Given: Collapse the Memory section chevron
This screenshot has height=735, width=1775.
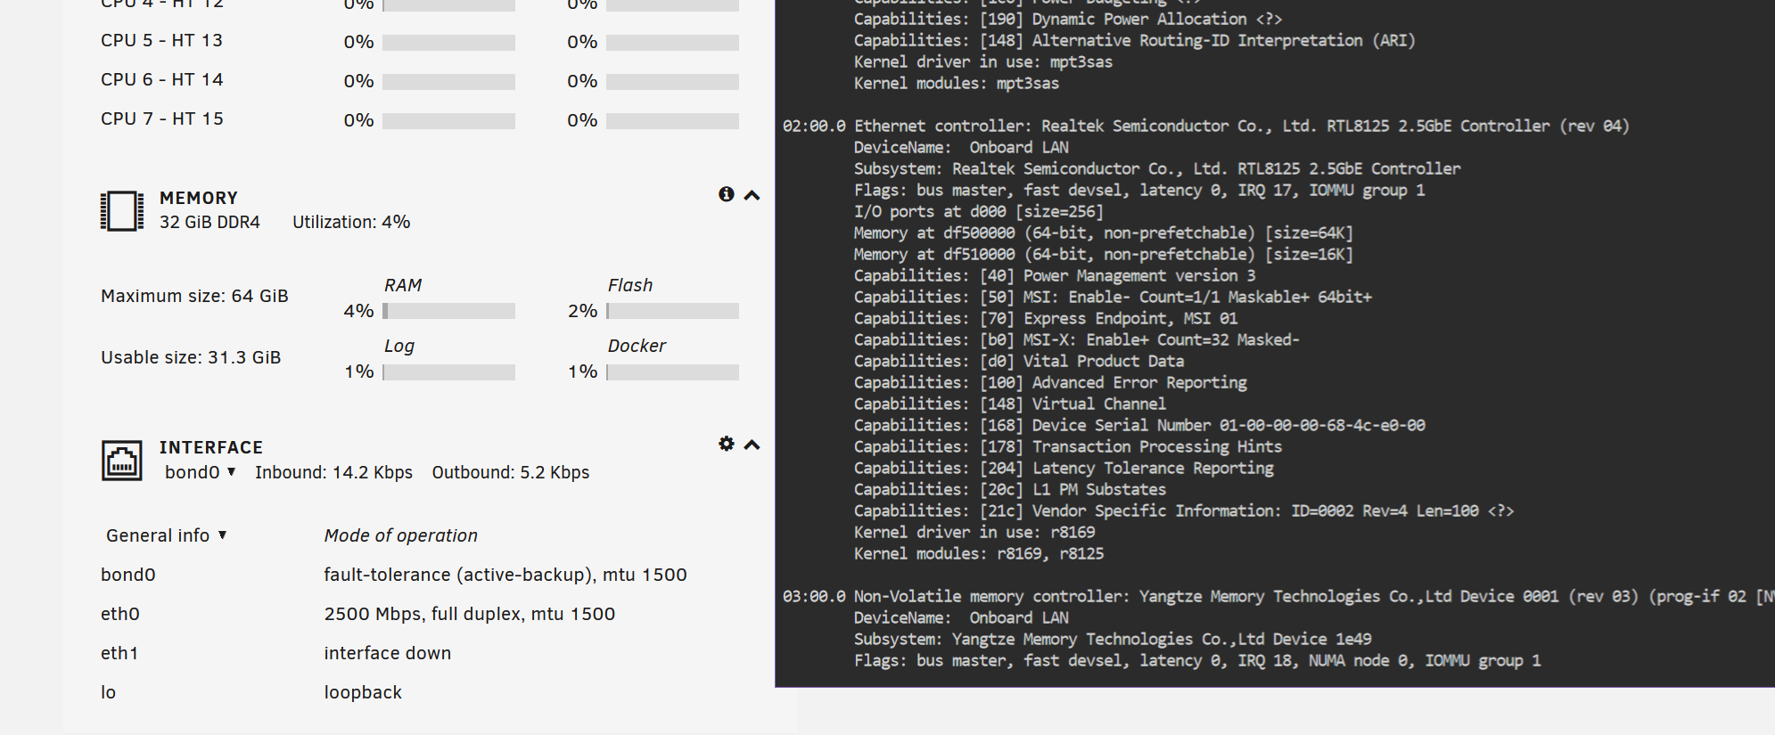Looking at the screenshot, I should [752, 195].
